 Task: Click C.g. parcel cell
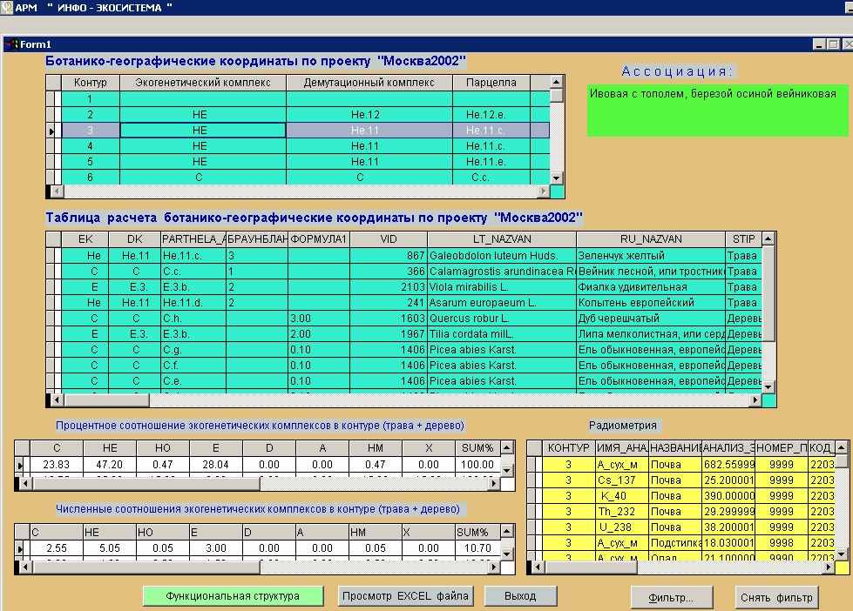193,350
